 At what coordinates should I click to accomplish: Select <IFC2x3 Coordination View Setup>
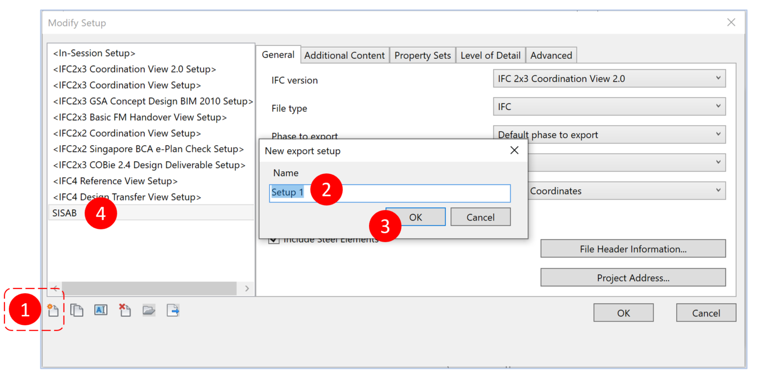click(127, 85)
